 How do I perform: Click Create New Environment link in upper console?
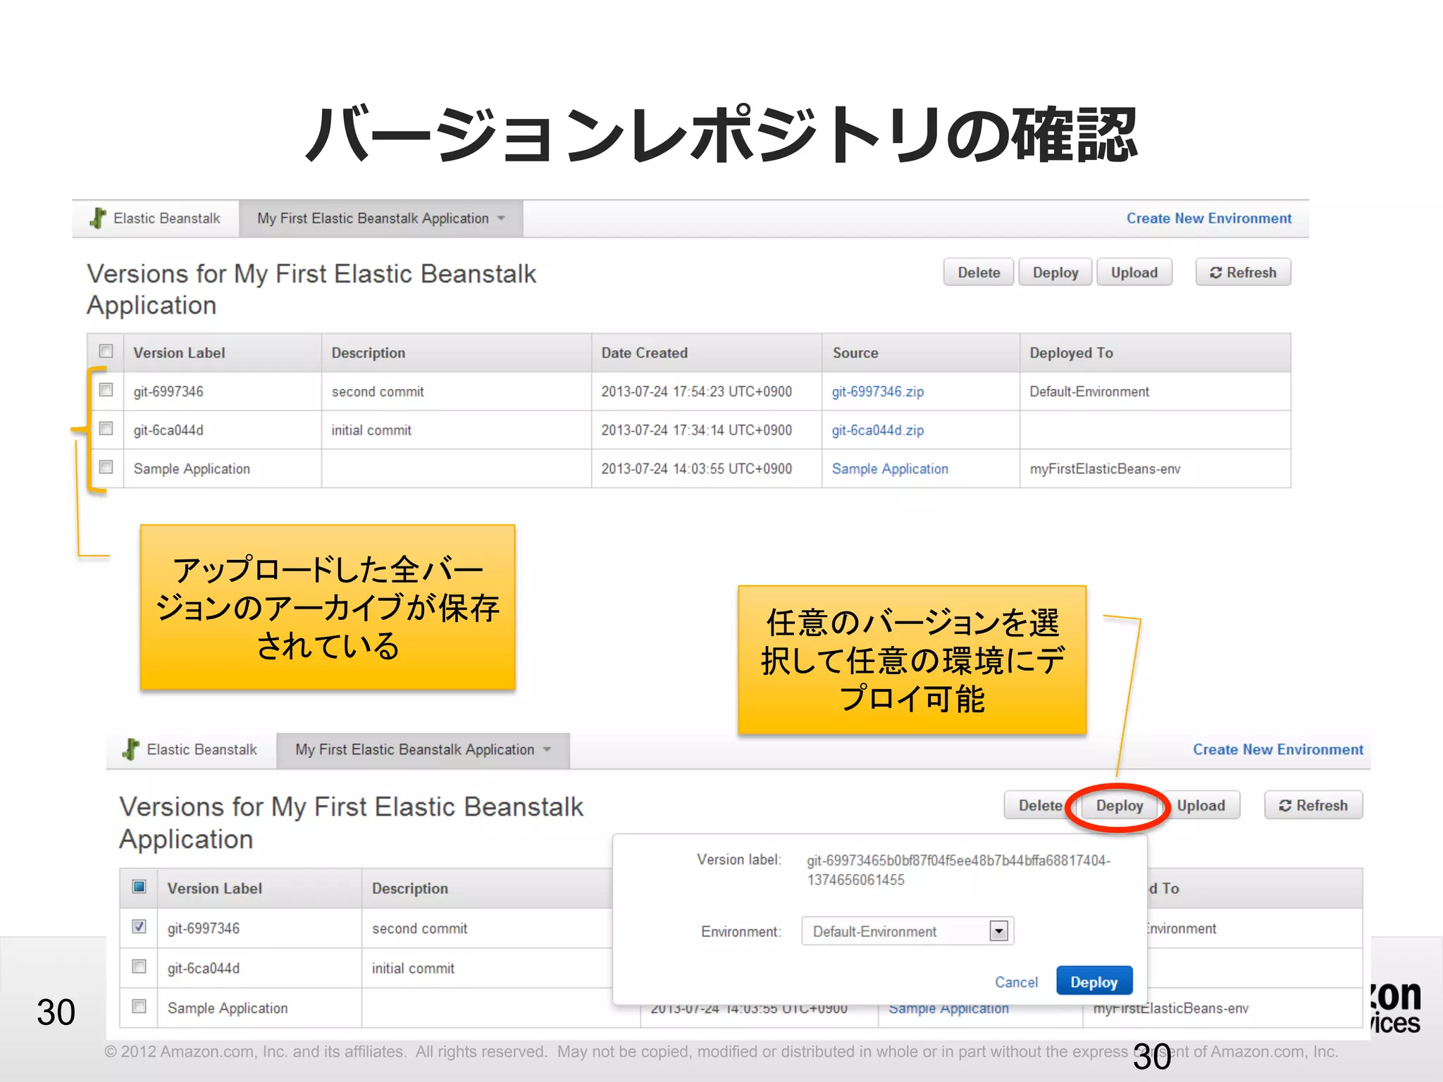point(1209,218)
